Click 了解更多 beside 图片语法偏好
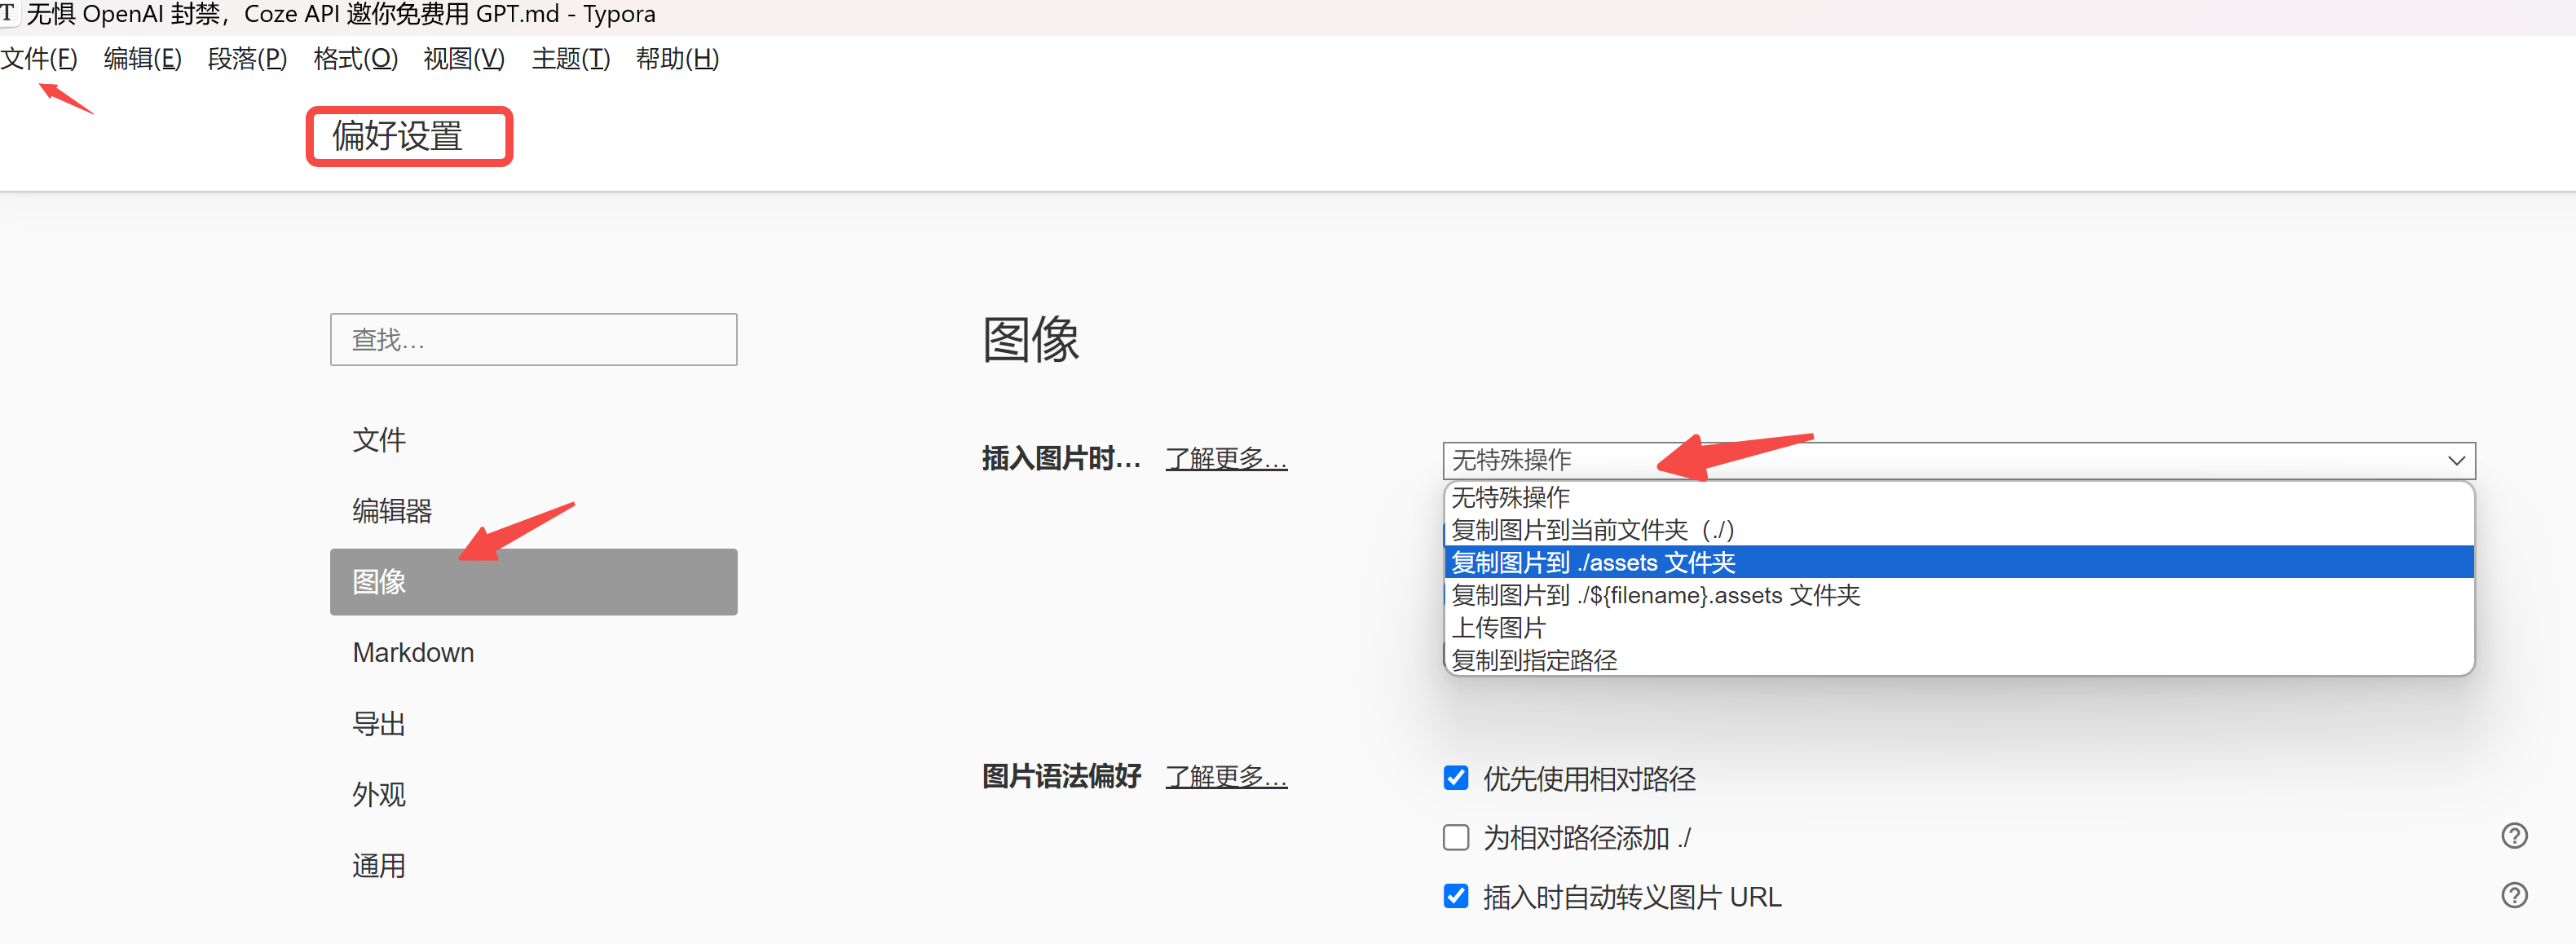Image resolution: width=2576 pixels, height=944 pixels. click(x=1226, y=776)
